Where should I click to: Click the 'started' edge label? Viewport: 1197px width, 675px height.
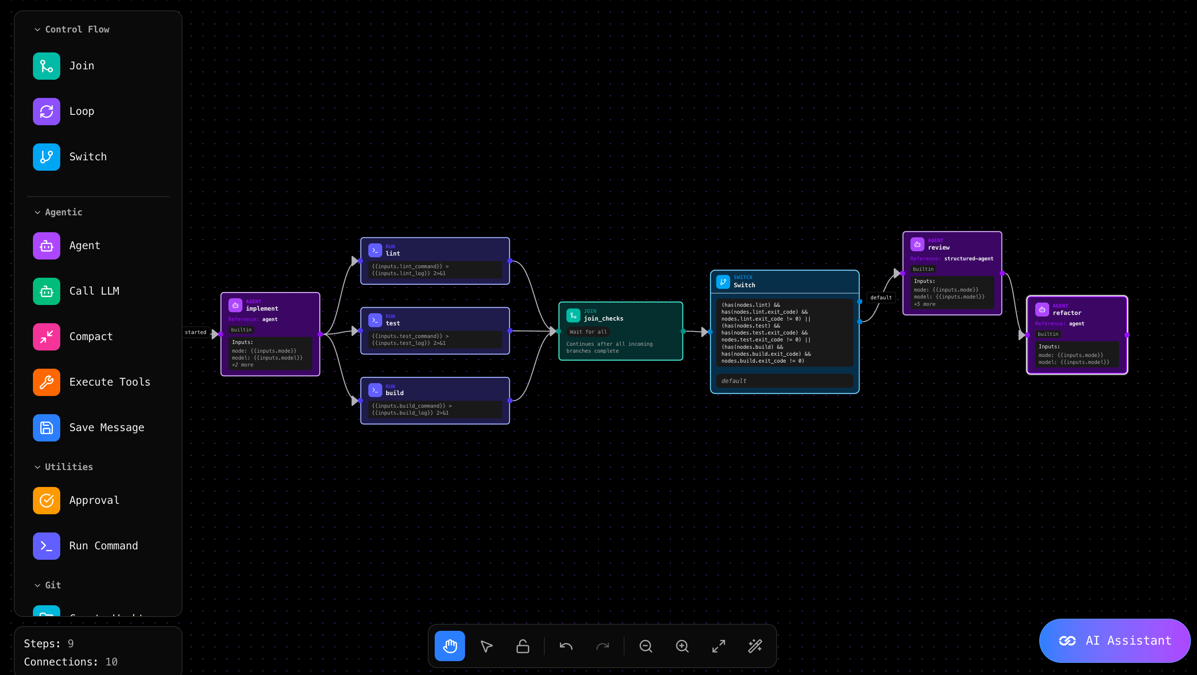click(x=195, y=332)
